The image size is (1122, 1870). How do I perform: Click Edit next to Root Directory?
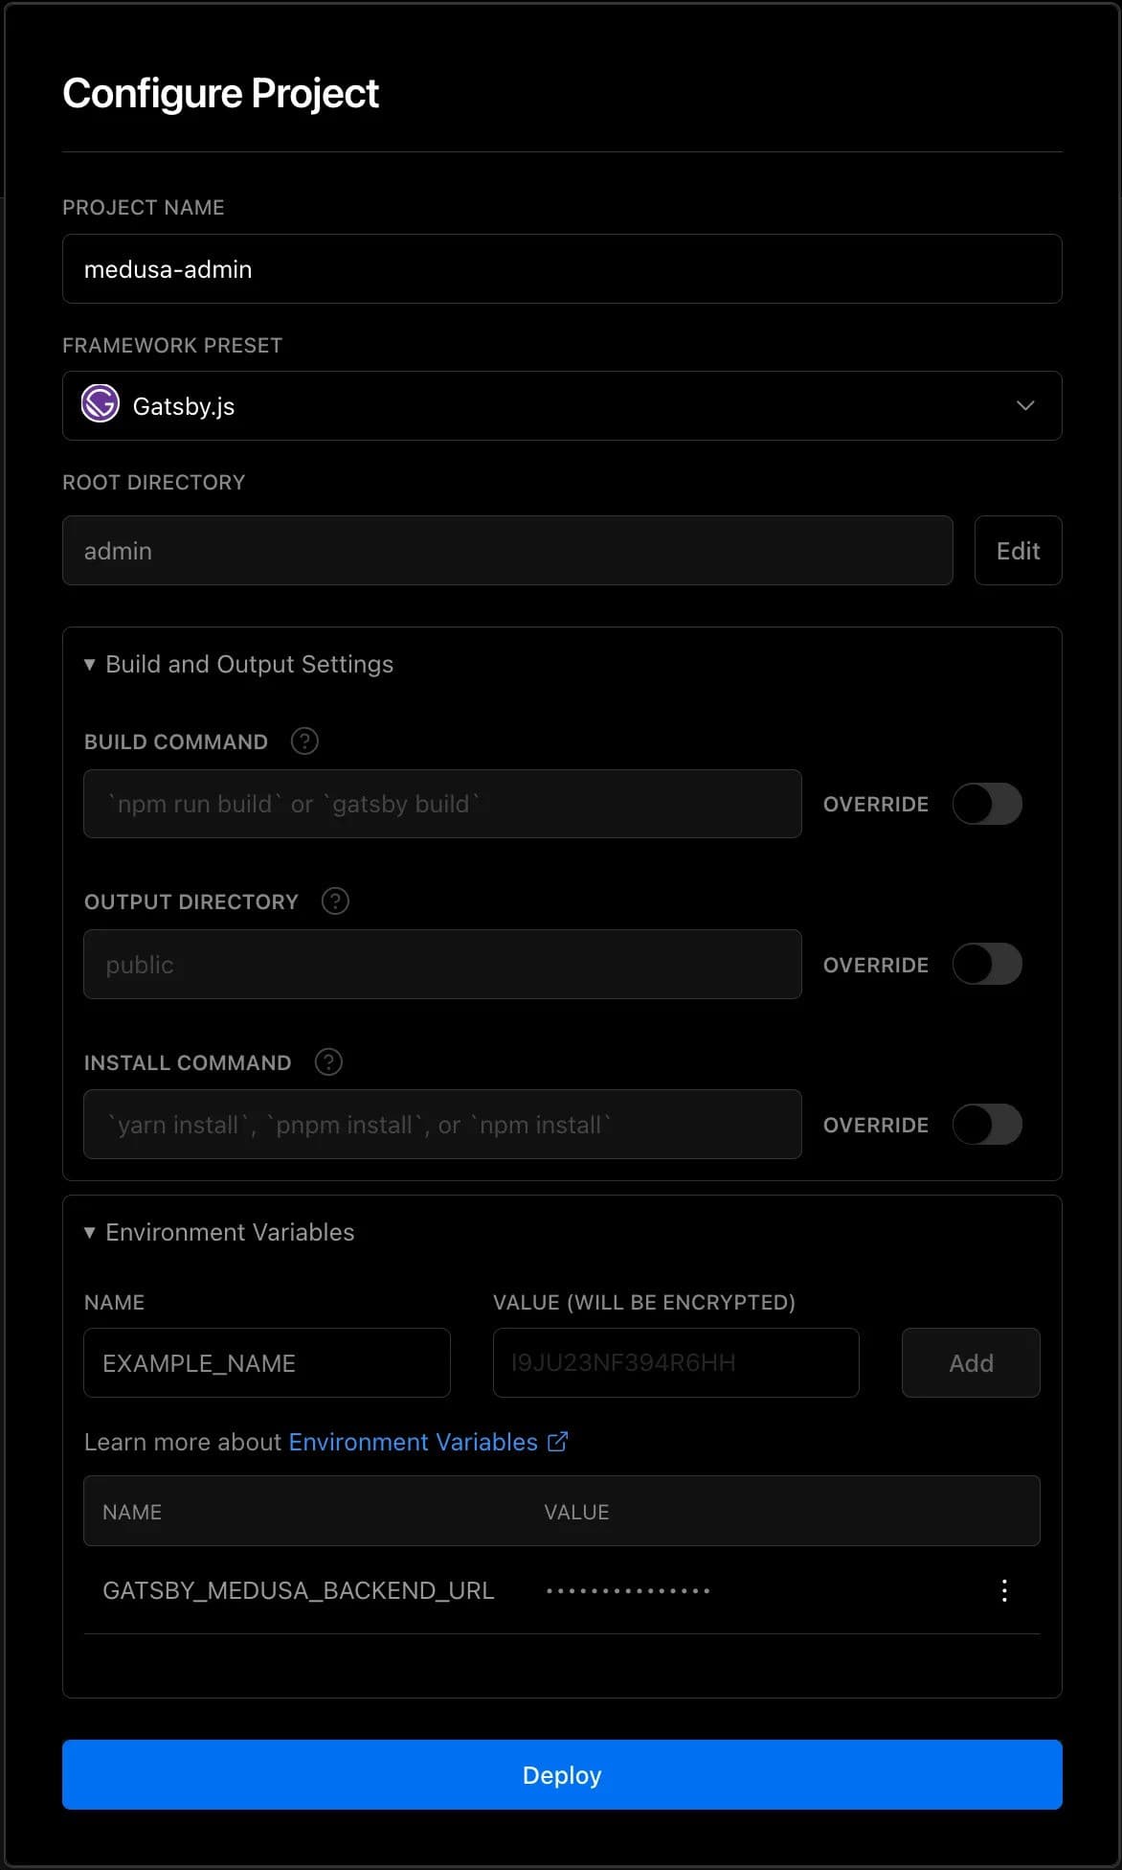[x=1018, y=550]
